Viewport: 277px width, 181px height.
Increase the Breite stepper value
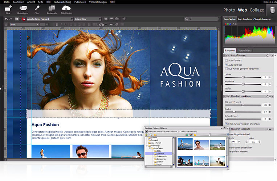point(239,141)
